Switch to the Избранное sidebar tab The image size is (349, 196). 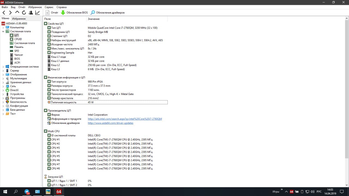point(19,19)
